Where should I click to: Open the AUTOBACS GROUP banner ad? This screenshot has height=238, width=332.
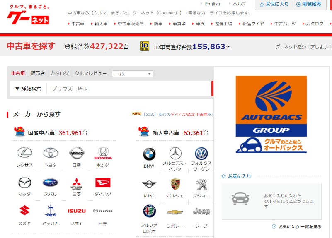click(271, 114)
